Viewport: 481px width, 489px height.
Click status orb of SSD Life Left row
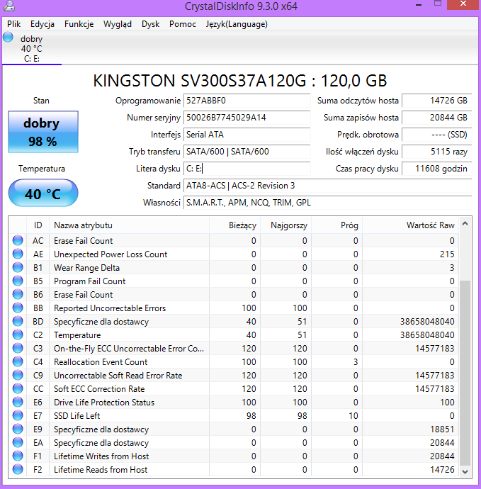18,415
